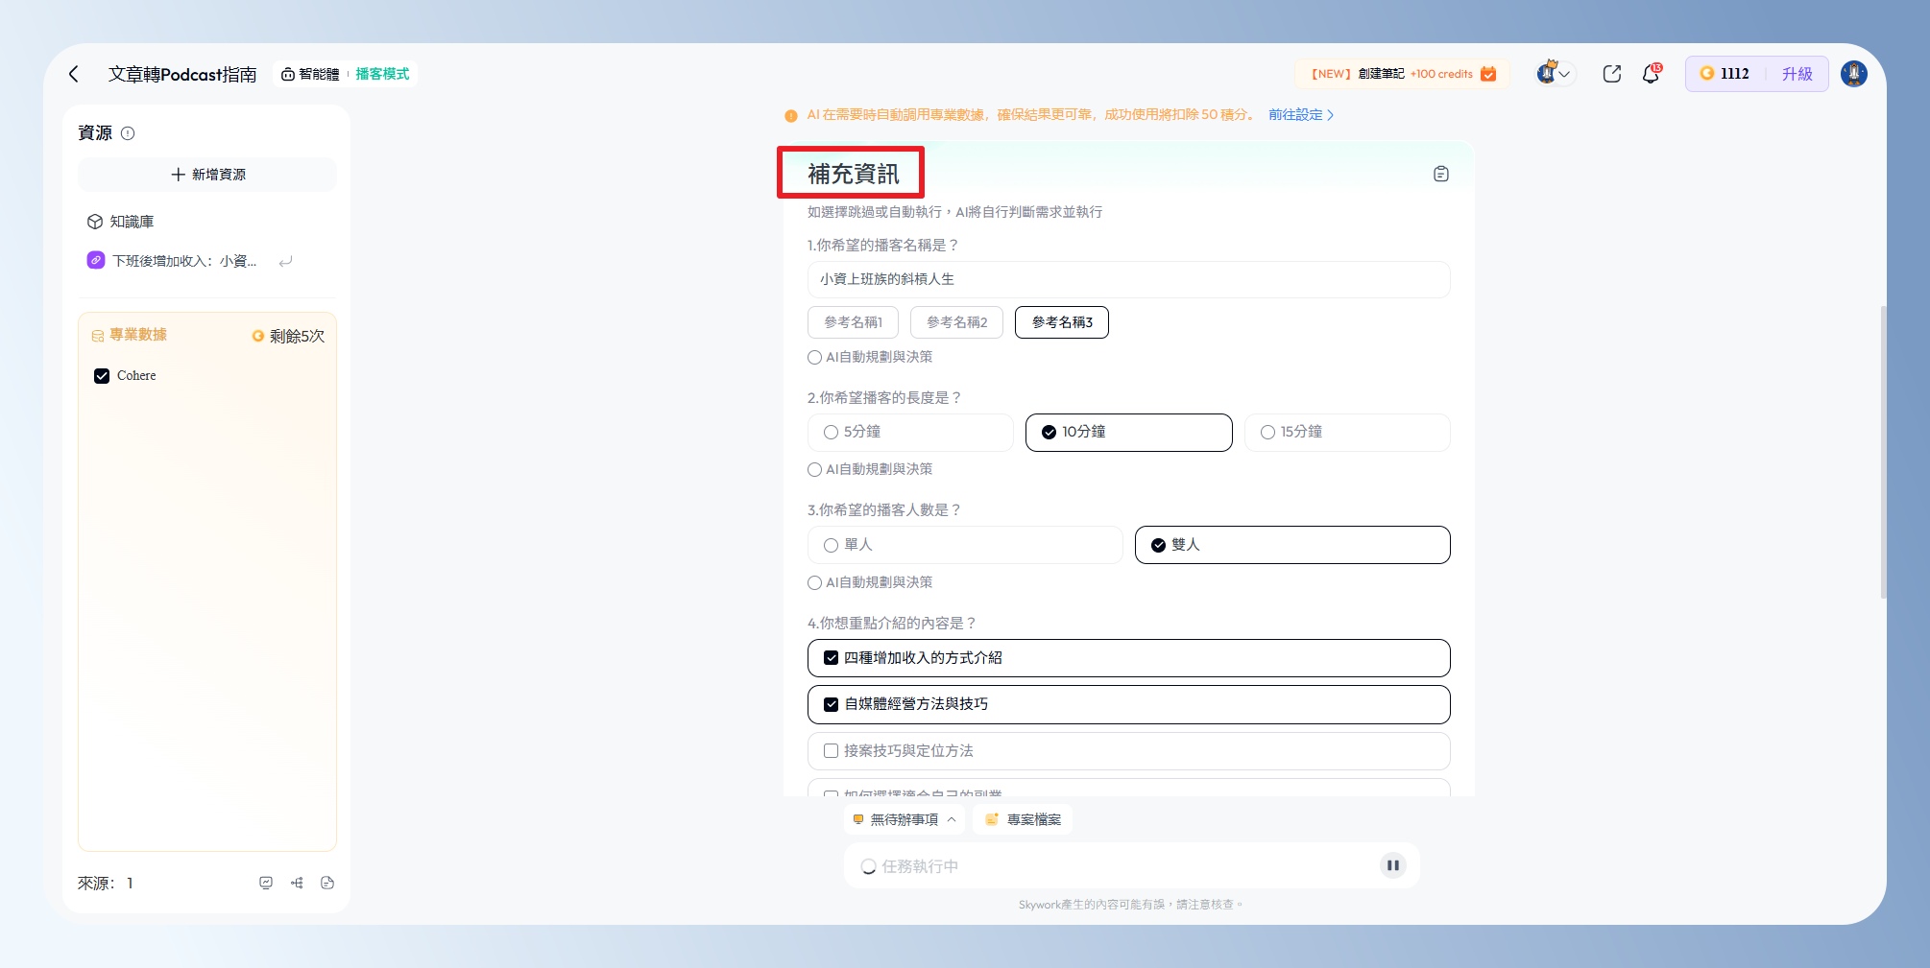
Task: Click the rightmost icon in the 來源 footer
Action: click(327, 883)
